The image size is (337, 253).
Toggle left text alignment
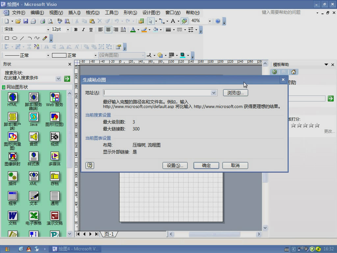click(x=100, y=30)
